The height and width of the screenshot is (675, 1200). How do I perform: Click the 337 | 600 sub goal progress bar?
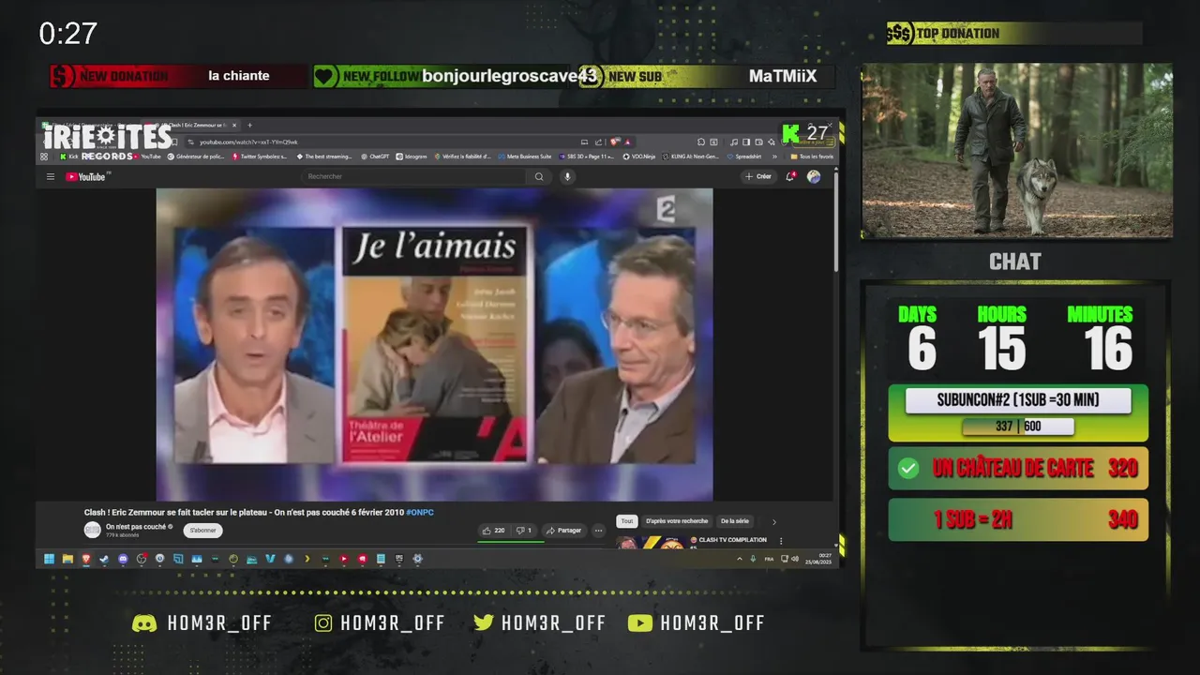(1018, 427)
